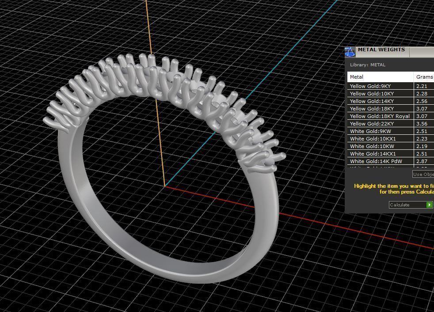This screenshot has width=434, height=312.
Task: Click the green arrow on Calculate
Action: tap(429, 205)
